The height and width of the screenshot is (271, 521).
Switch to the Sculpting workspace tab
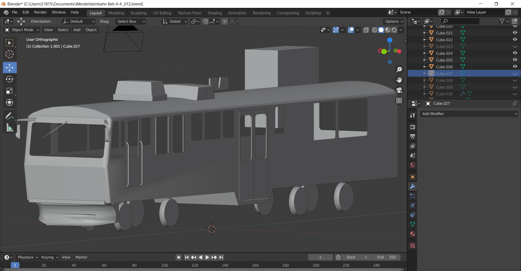[x=138, y=13]
